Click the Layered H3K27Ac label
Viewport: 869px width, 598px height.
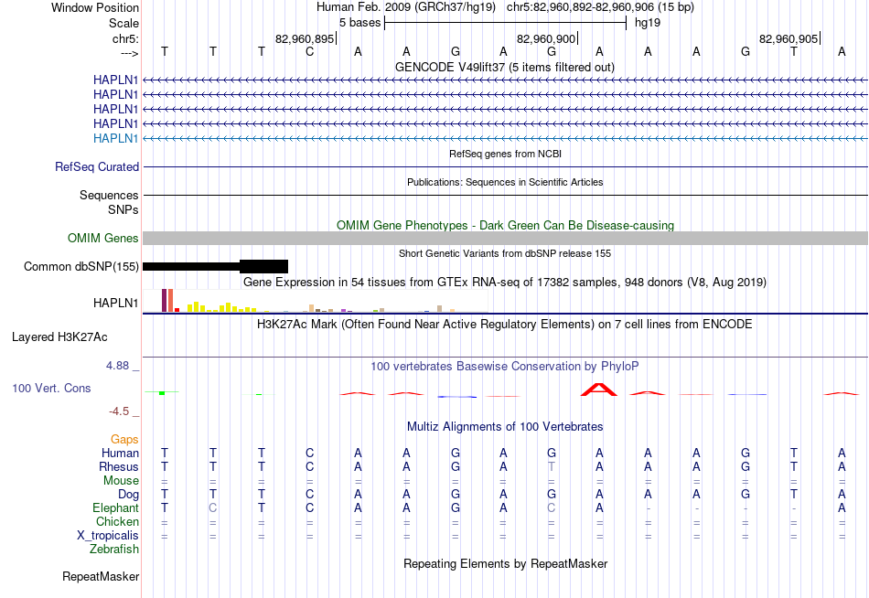click(59, 337)
